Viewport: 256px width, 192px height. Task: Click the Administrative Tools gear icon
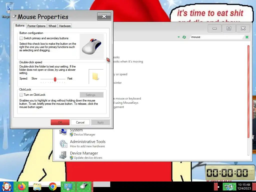point(63,144)
